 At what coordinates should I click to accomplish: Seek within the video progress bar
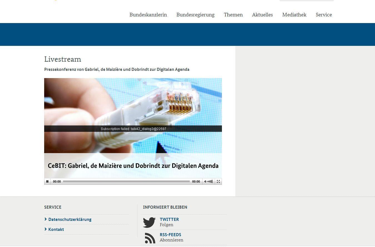tap(126, 181)
